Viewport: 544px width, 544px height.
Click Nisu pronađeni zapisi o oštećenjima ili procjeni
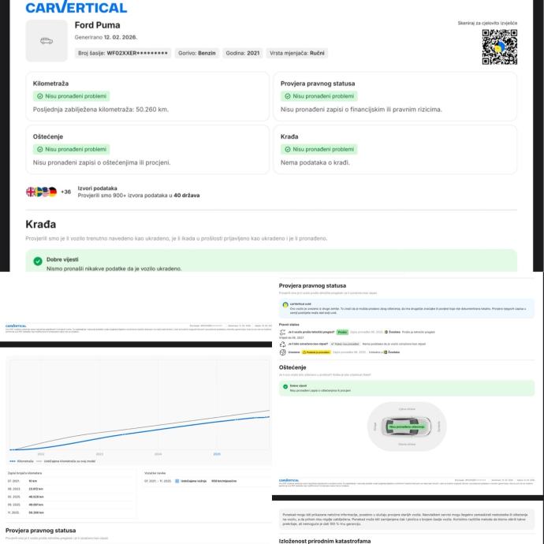click(x=102, y=162)
